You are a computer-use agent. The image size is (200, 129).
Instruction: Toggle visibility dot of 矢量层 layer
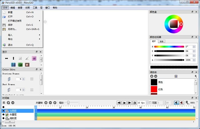[3, 114]
